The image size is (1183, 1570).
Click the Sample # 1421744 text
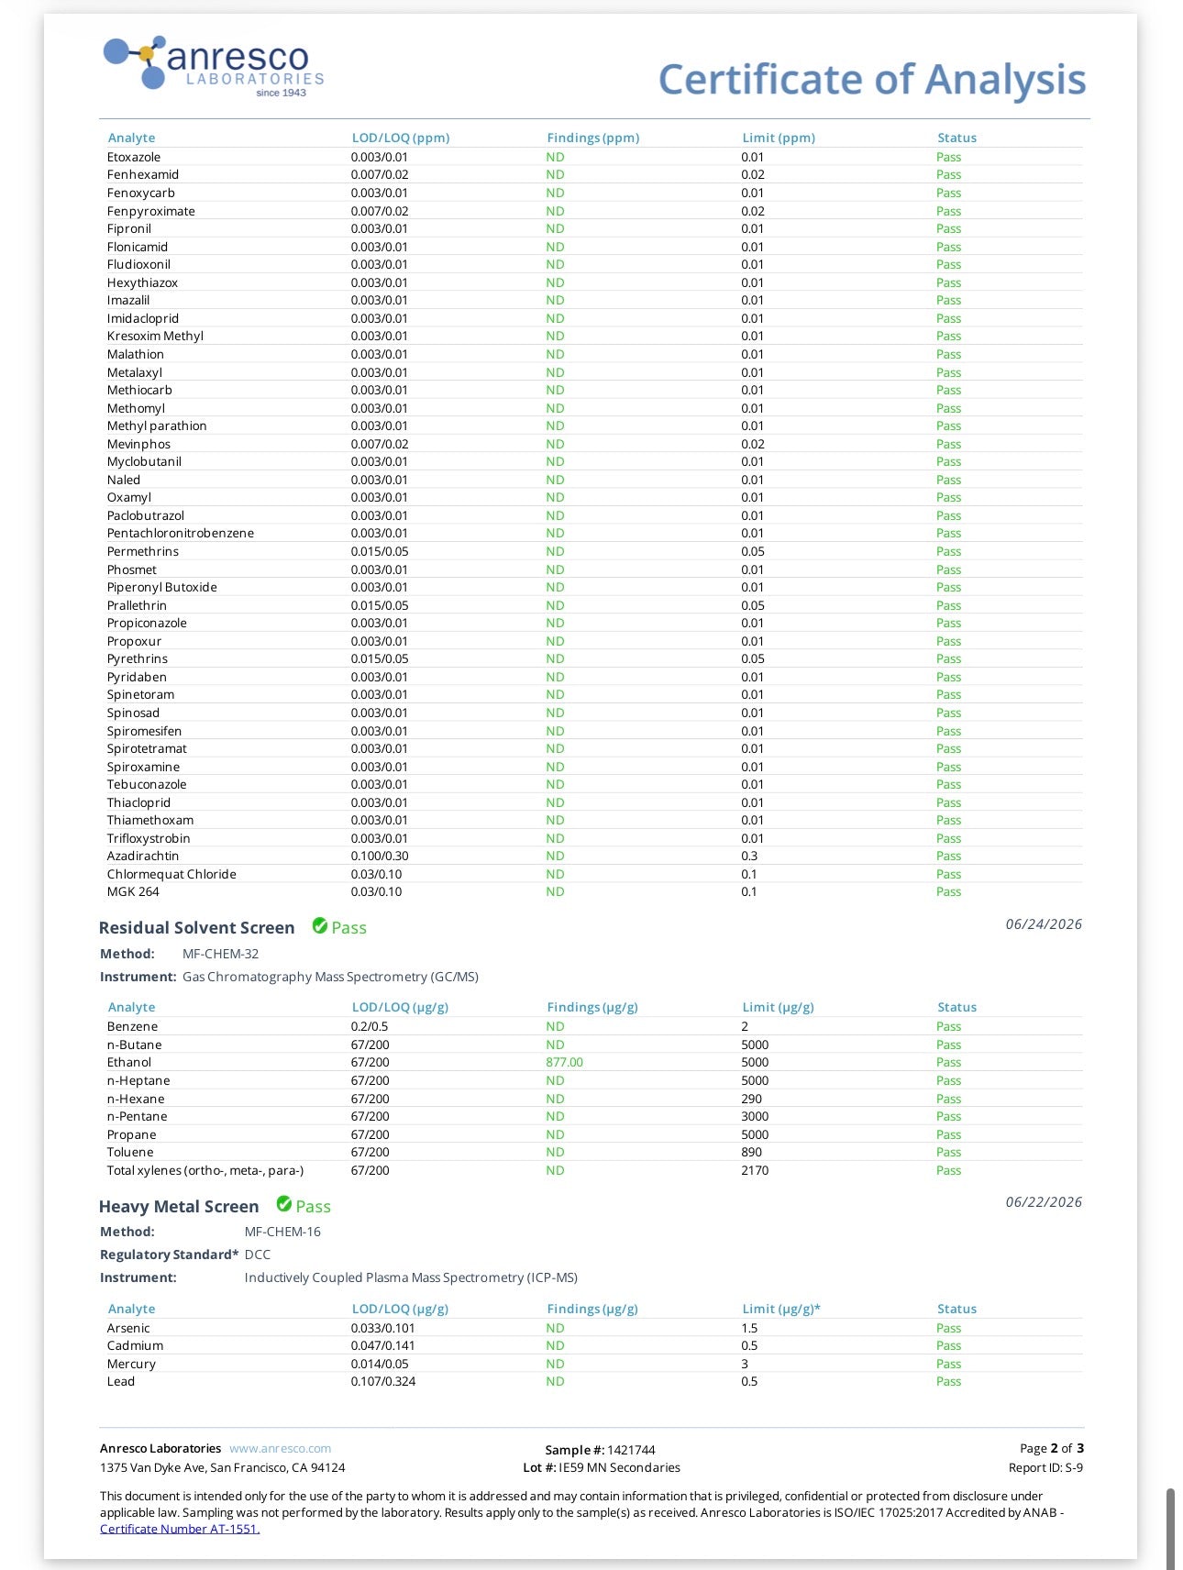coord(600,1450)
